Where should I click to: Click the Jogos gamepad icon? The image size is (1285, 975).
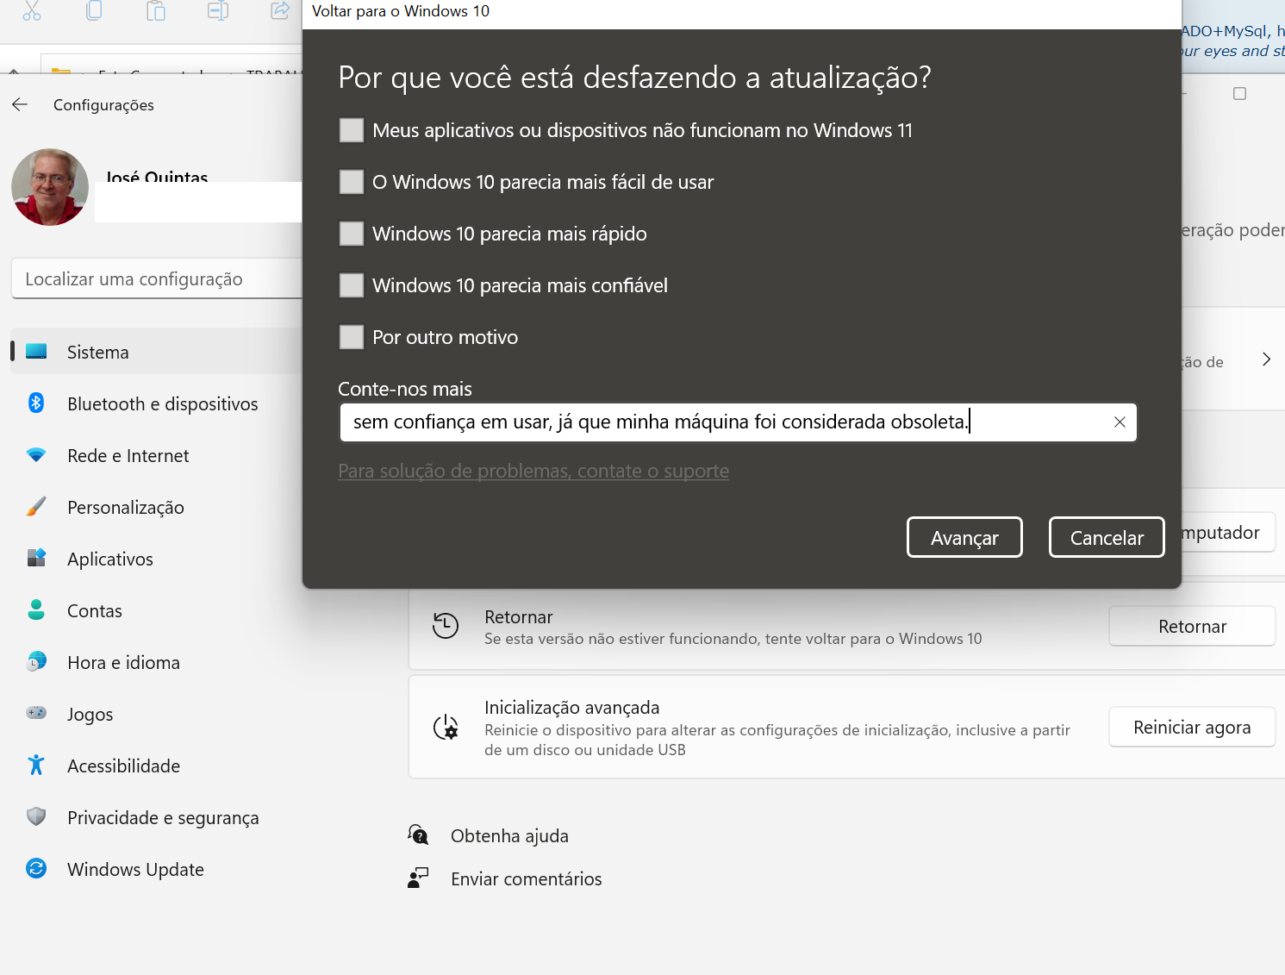[36, 712]
